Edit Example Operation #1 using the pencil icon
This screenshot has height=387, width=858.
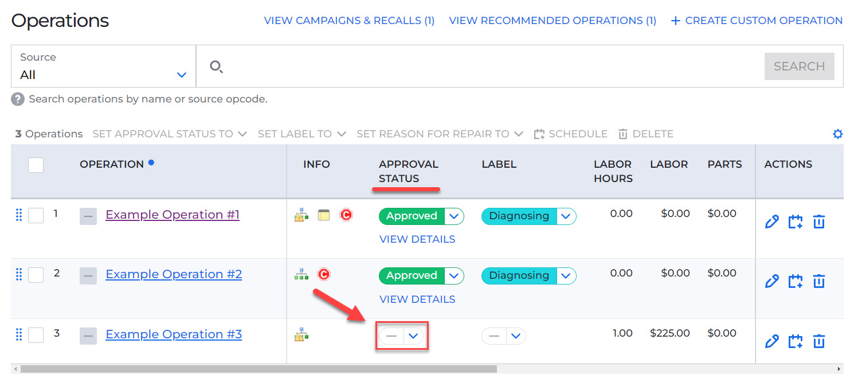[772, 222]
